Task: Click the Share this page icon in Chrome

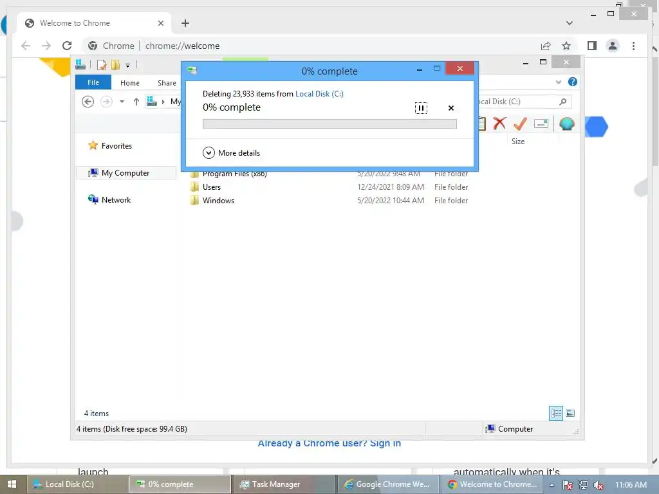Action: pyautogui.click(x=546, y=46)
